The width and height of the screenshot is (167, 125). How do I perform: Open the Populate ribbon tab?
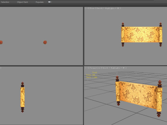(40, 2)
